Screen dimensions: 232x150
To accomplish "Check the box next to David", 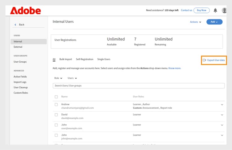I will (x=56, y=115).
